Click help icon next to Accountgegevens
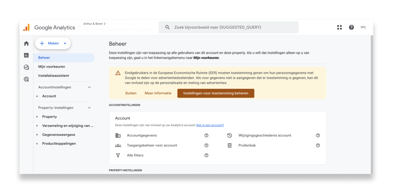Image resolution: width=393 pixels, height=192 pixels. (206, 135)
